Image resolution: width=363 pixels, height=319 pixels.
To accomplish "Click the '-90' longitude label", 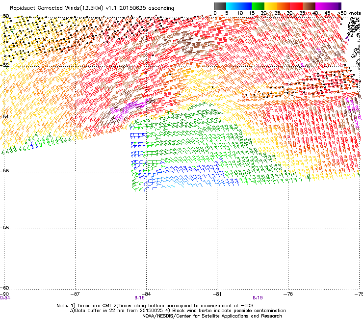I will pyautogui.click(x=4, y=294).
